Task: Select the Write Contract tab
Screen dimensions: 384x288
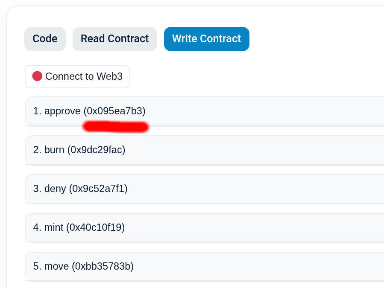Action: point(206,39)
